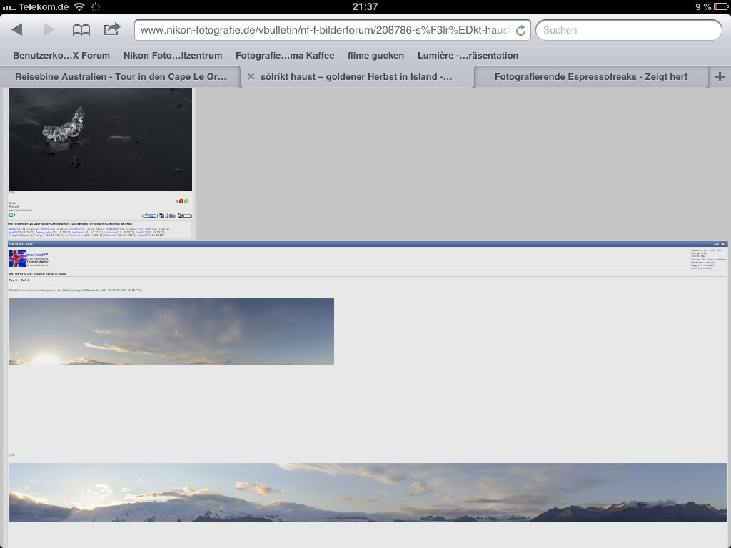This screenshot has width=731, height=548.
Task: Open the Lumière -…räsentation bookmark
Action: (x=468, y=56)
